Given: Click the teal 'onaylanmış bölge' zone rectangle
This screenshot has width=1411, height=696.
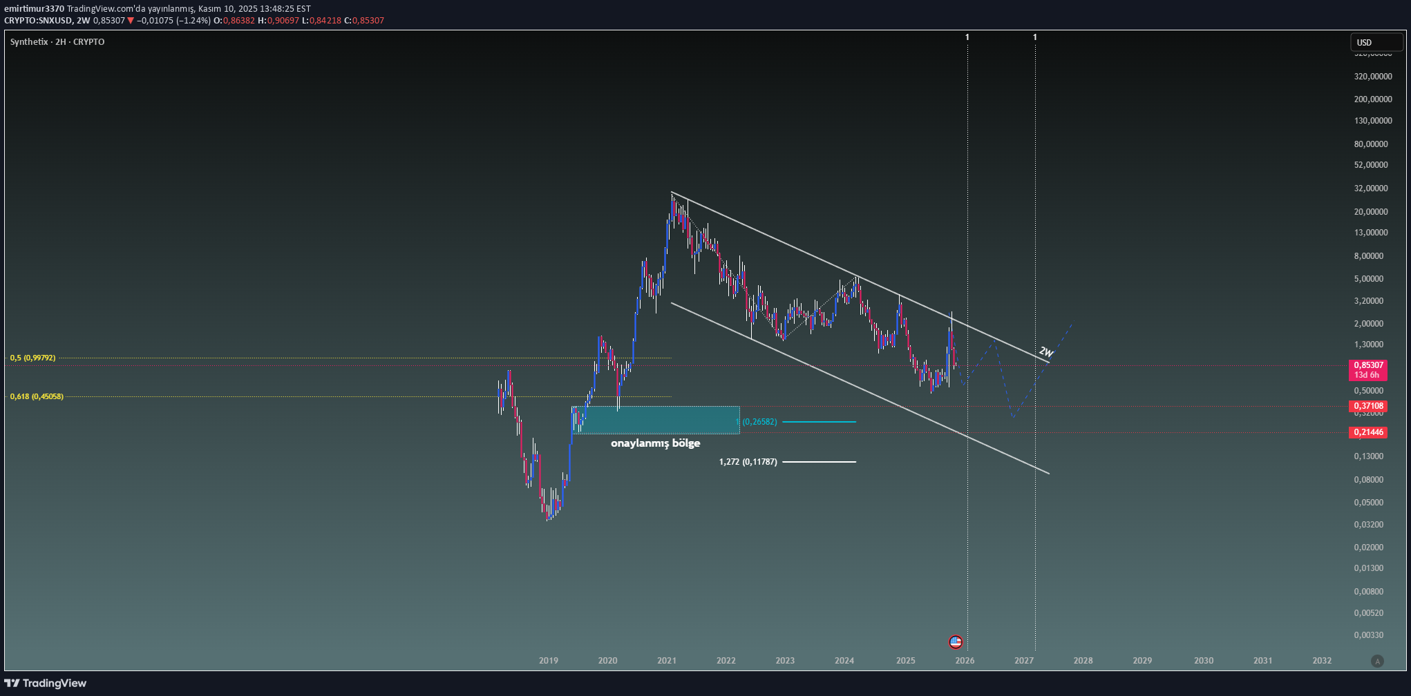Looking at the screenshot, I should pos(656,418).
